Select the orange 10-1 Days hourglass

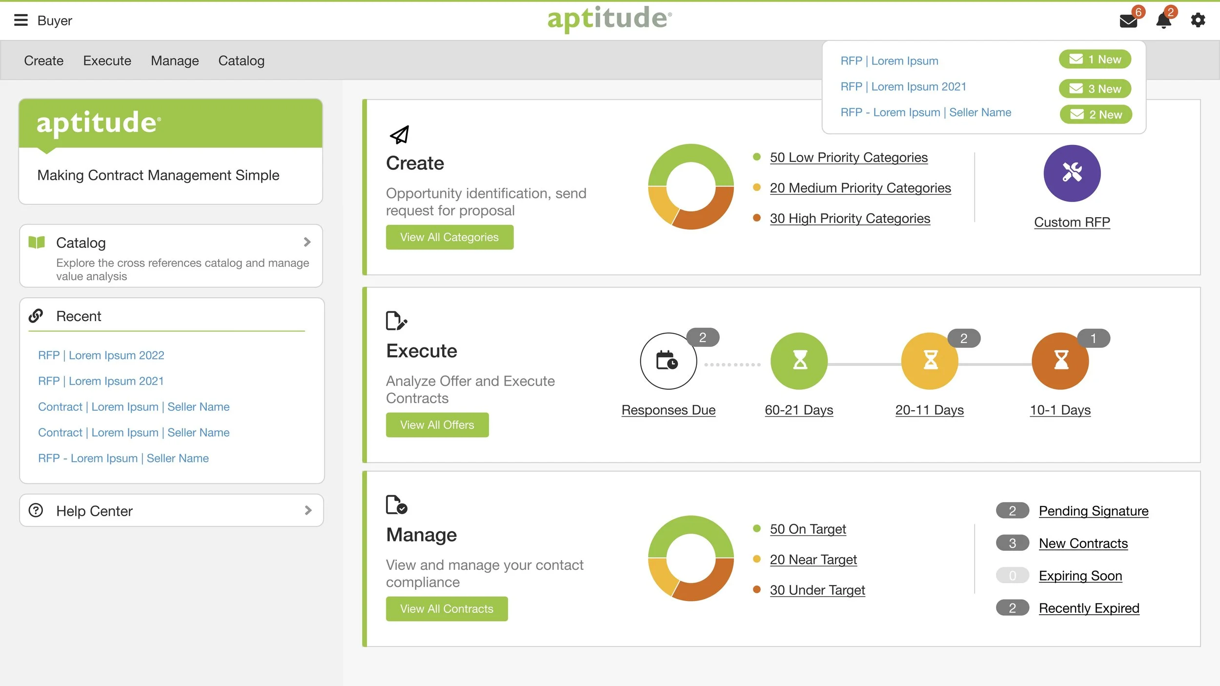point(1060,361)
